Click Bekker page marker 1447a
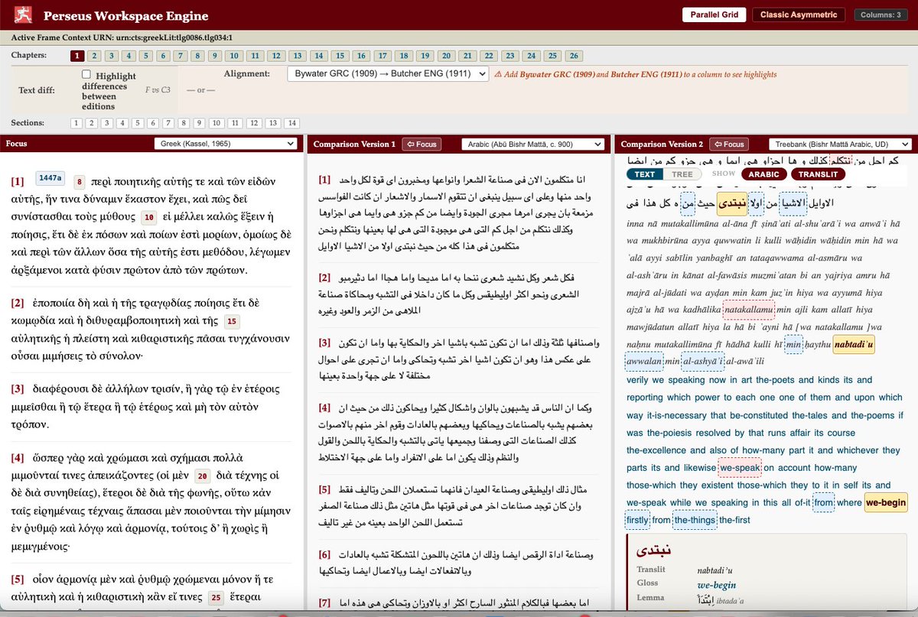 50,178
